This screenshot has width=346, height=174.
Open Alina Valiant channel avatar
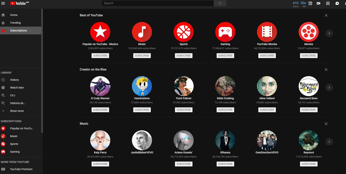click(267, 86)
